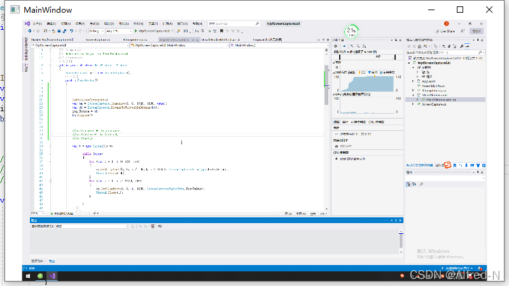The height and width of the screenshot is (286, 509).
Task: Switch to the CPU 使用率 tab
Action: [376, 122]
